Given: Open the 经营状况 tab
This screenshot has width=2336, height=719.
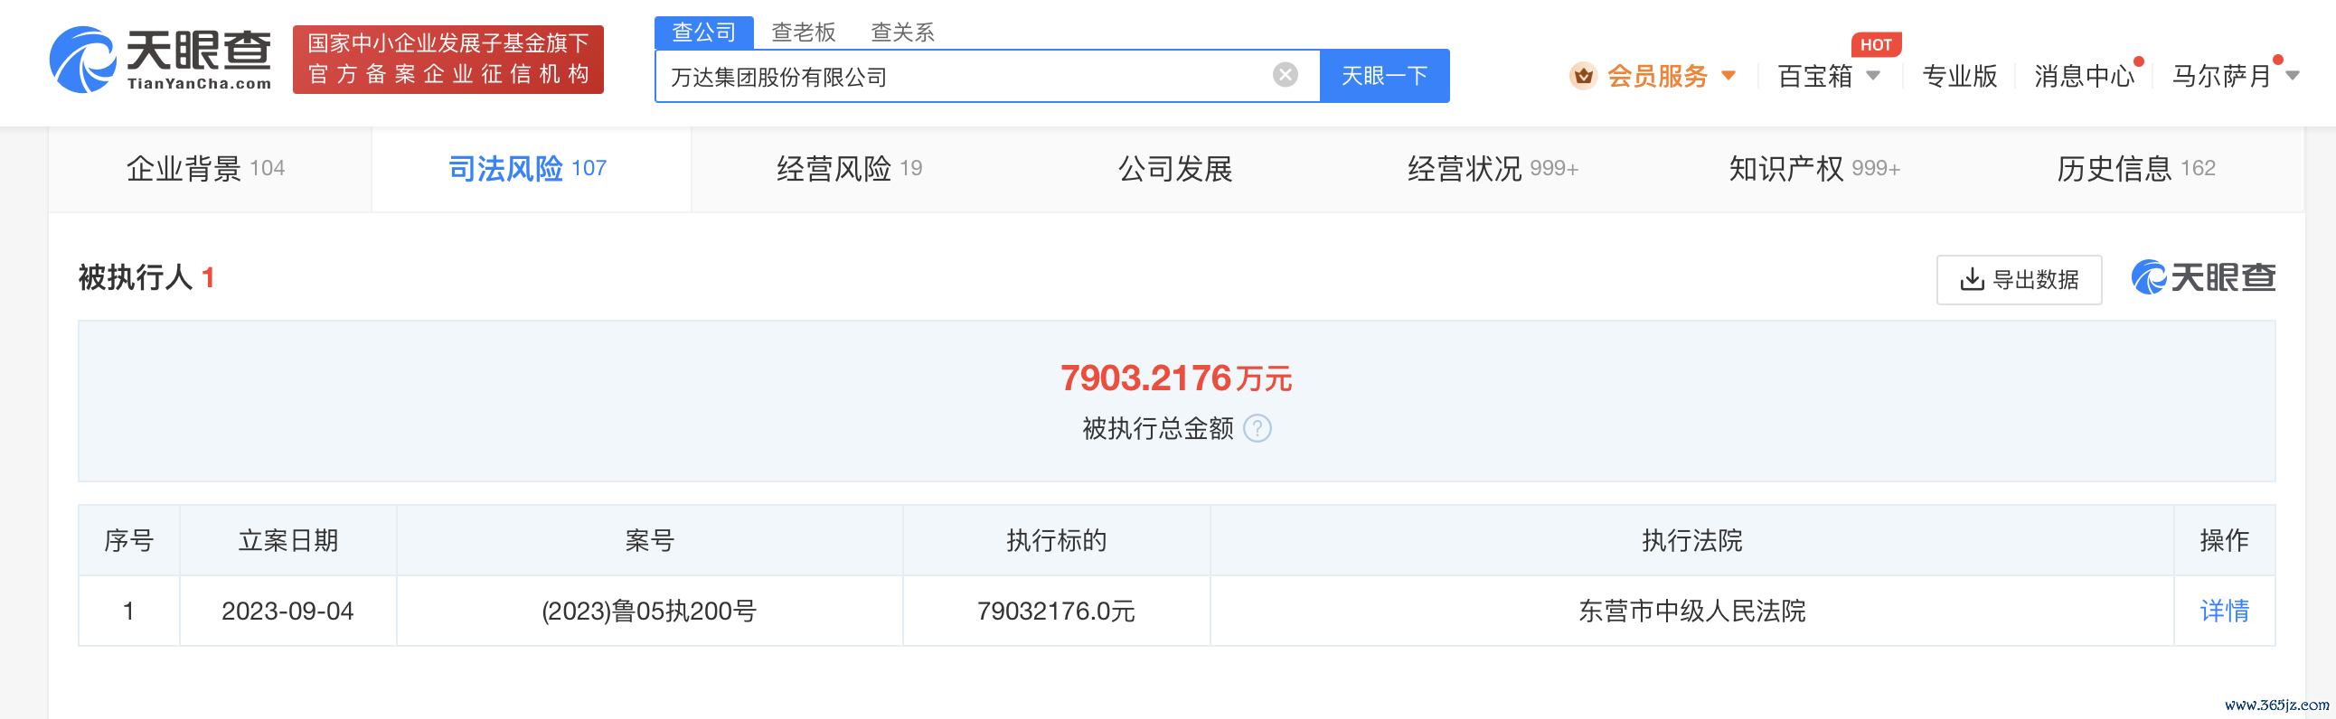Looking at the screenshot, I should coord(1493,168).
